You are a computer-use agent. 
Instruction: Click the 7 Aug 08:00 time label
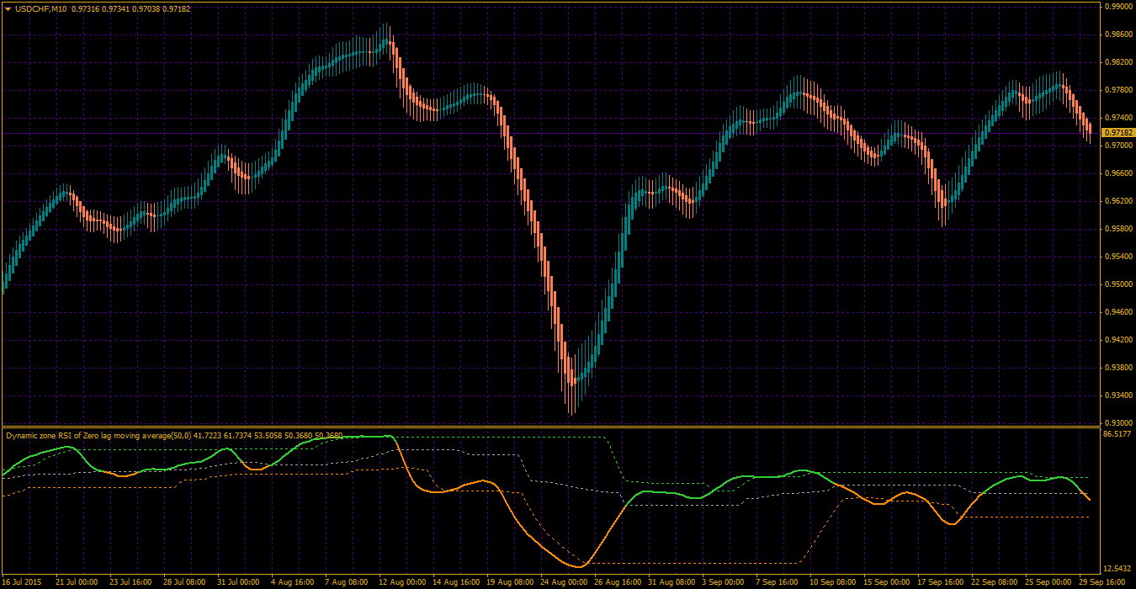[346, 582]
